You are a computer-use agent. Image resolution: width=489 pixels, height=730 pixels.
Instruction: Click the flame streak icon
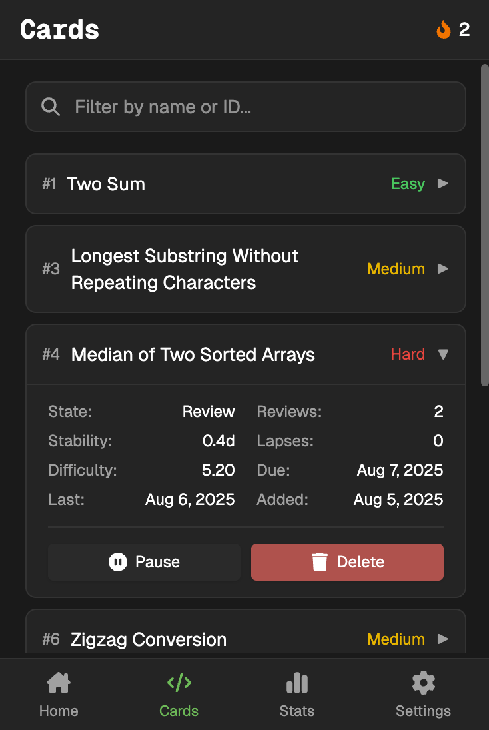[444, 29]
